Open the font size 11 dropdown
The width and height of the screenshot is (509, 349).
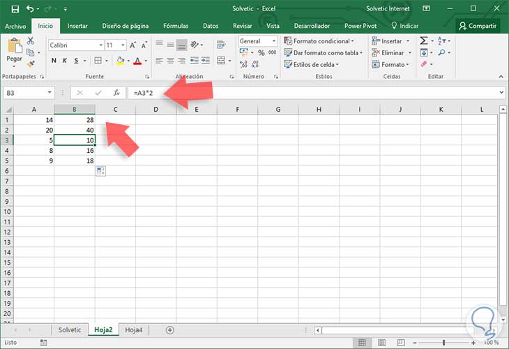(123, 45)
